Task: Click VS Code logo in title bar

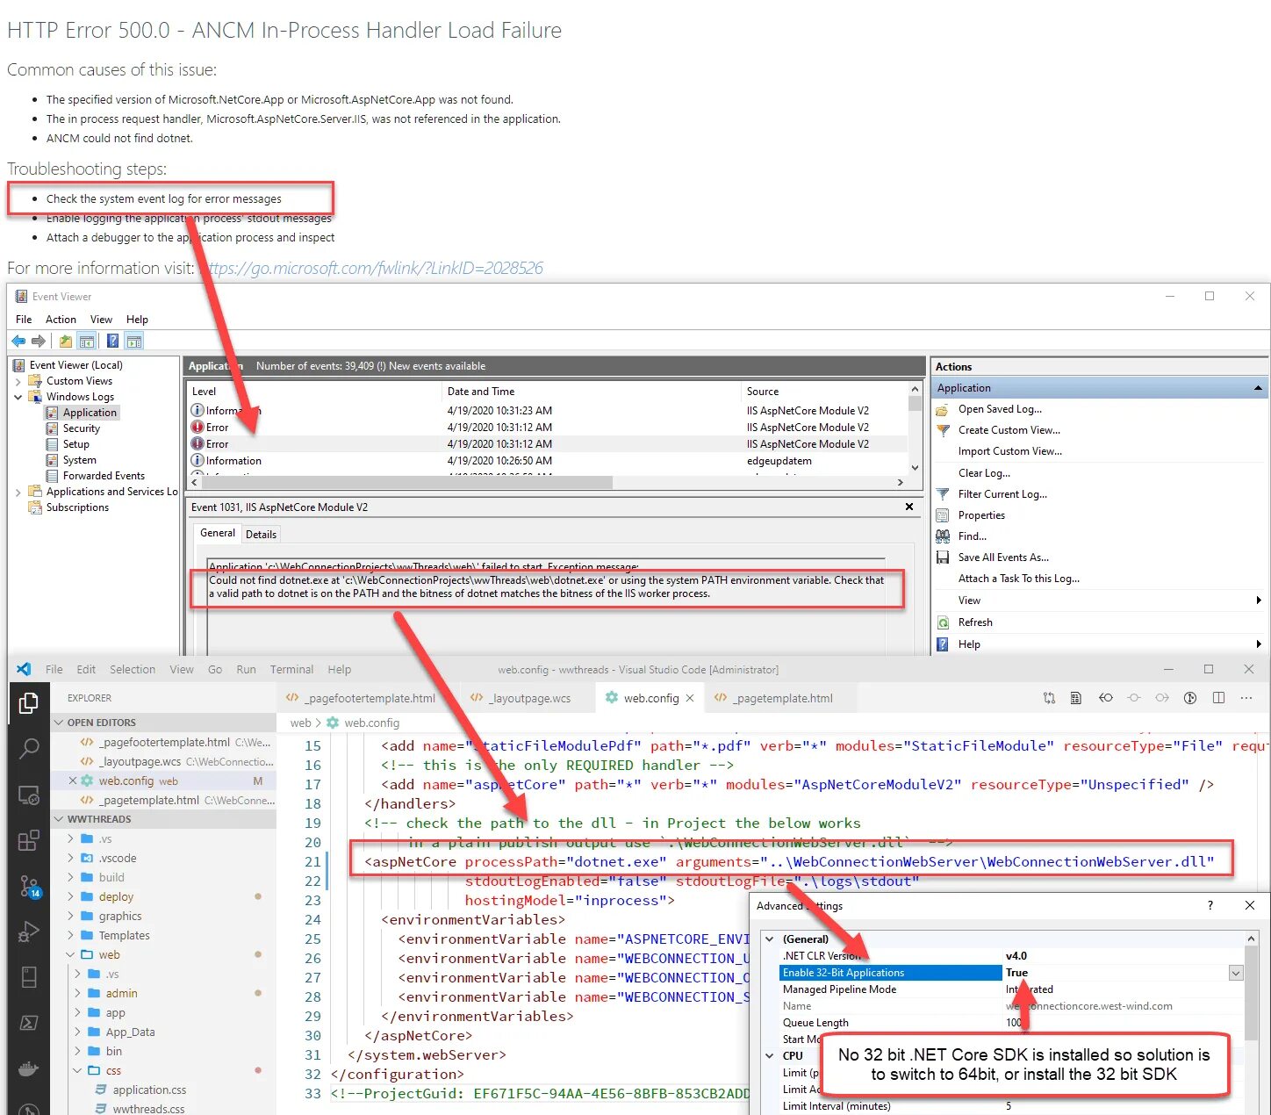Action: coord(24,669)
